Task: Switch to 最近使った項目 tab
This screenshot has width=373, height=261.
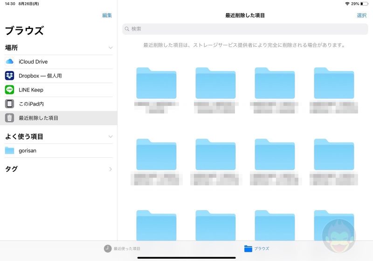Action: (x=122, y=248)
